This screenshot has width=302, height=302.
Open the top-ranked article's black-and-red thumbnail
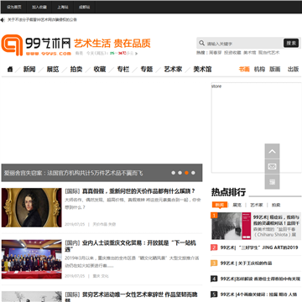tap(231, 226)
